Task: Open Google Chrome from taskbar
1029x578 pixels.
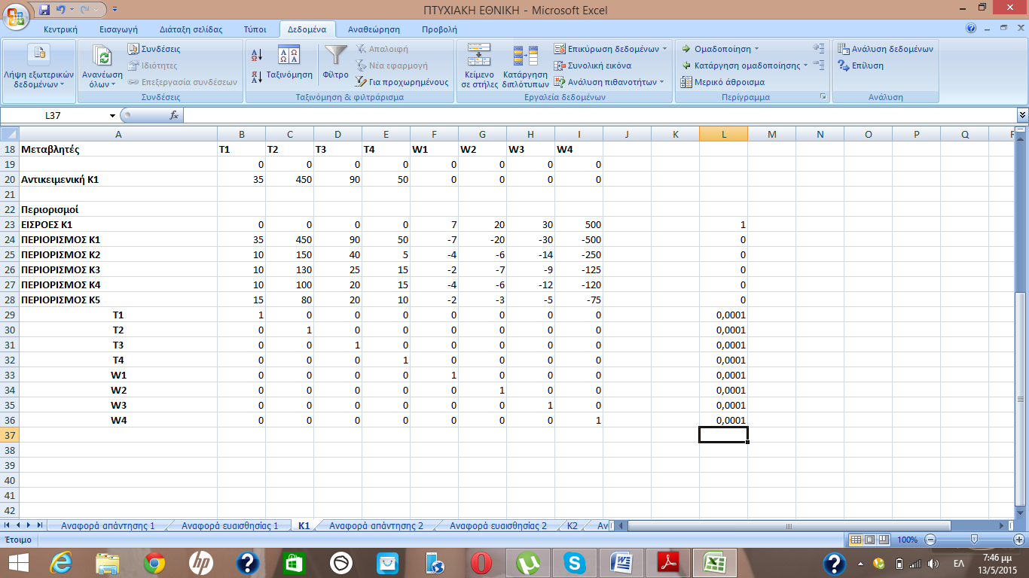Action: (x=154, y=562)
